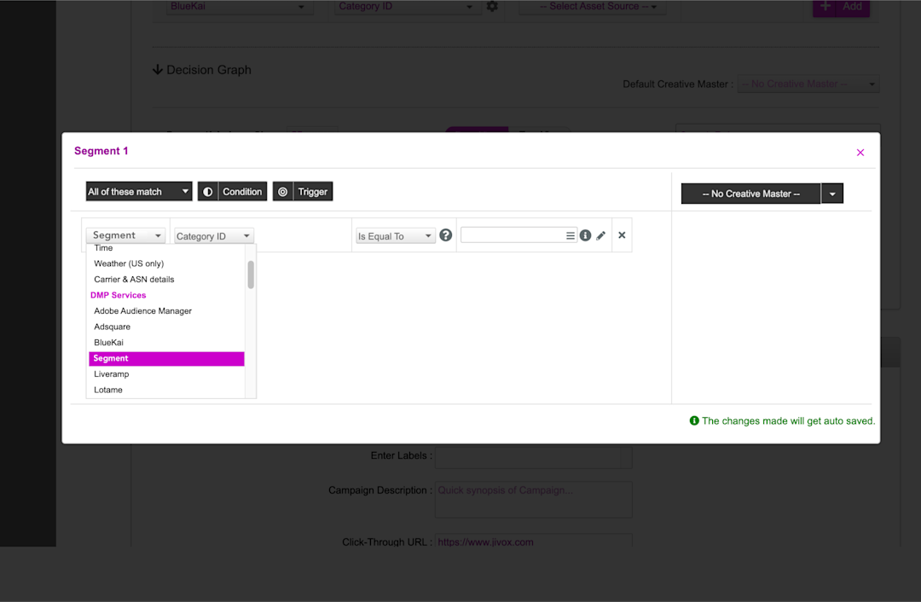Open background Category ID dropdown
This screenshot has height=602, width=921.
click(x=407, y=7)
